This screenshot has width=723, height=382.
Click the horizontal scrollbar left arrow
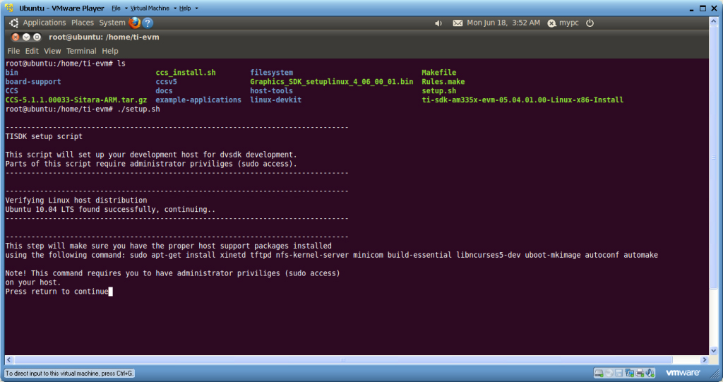tap(8, 360)
